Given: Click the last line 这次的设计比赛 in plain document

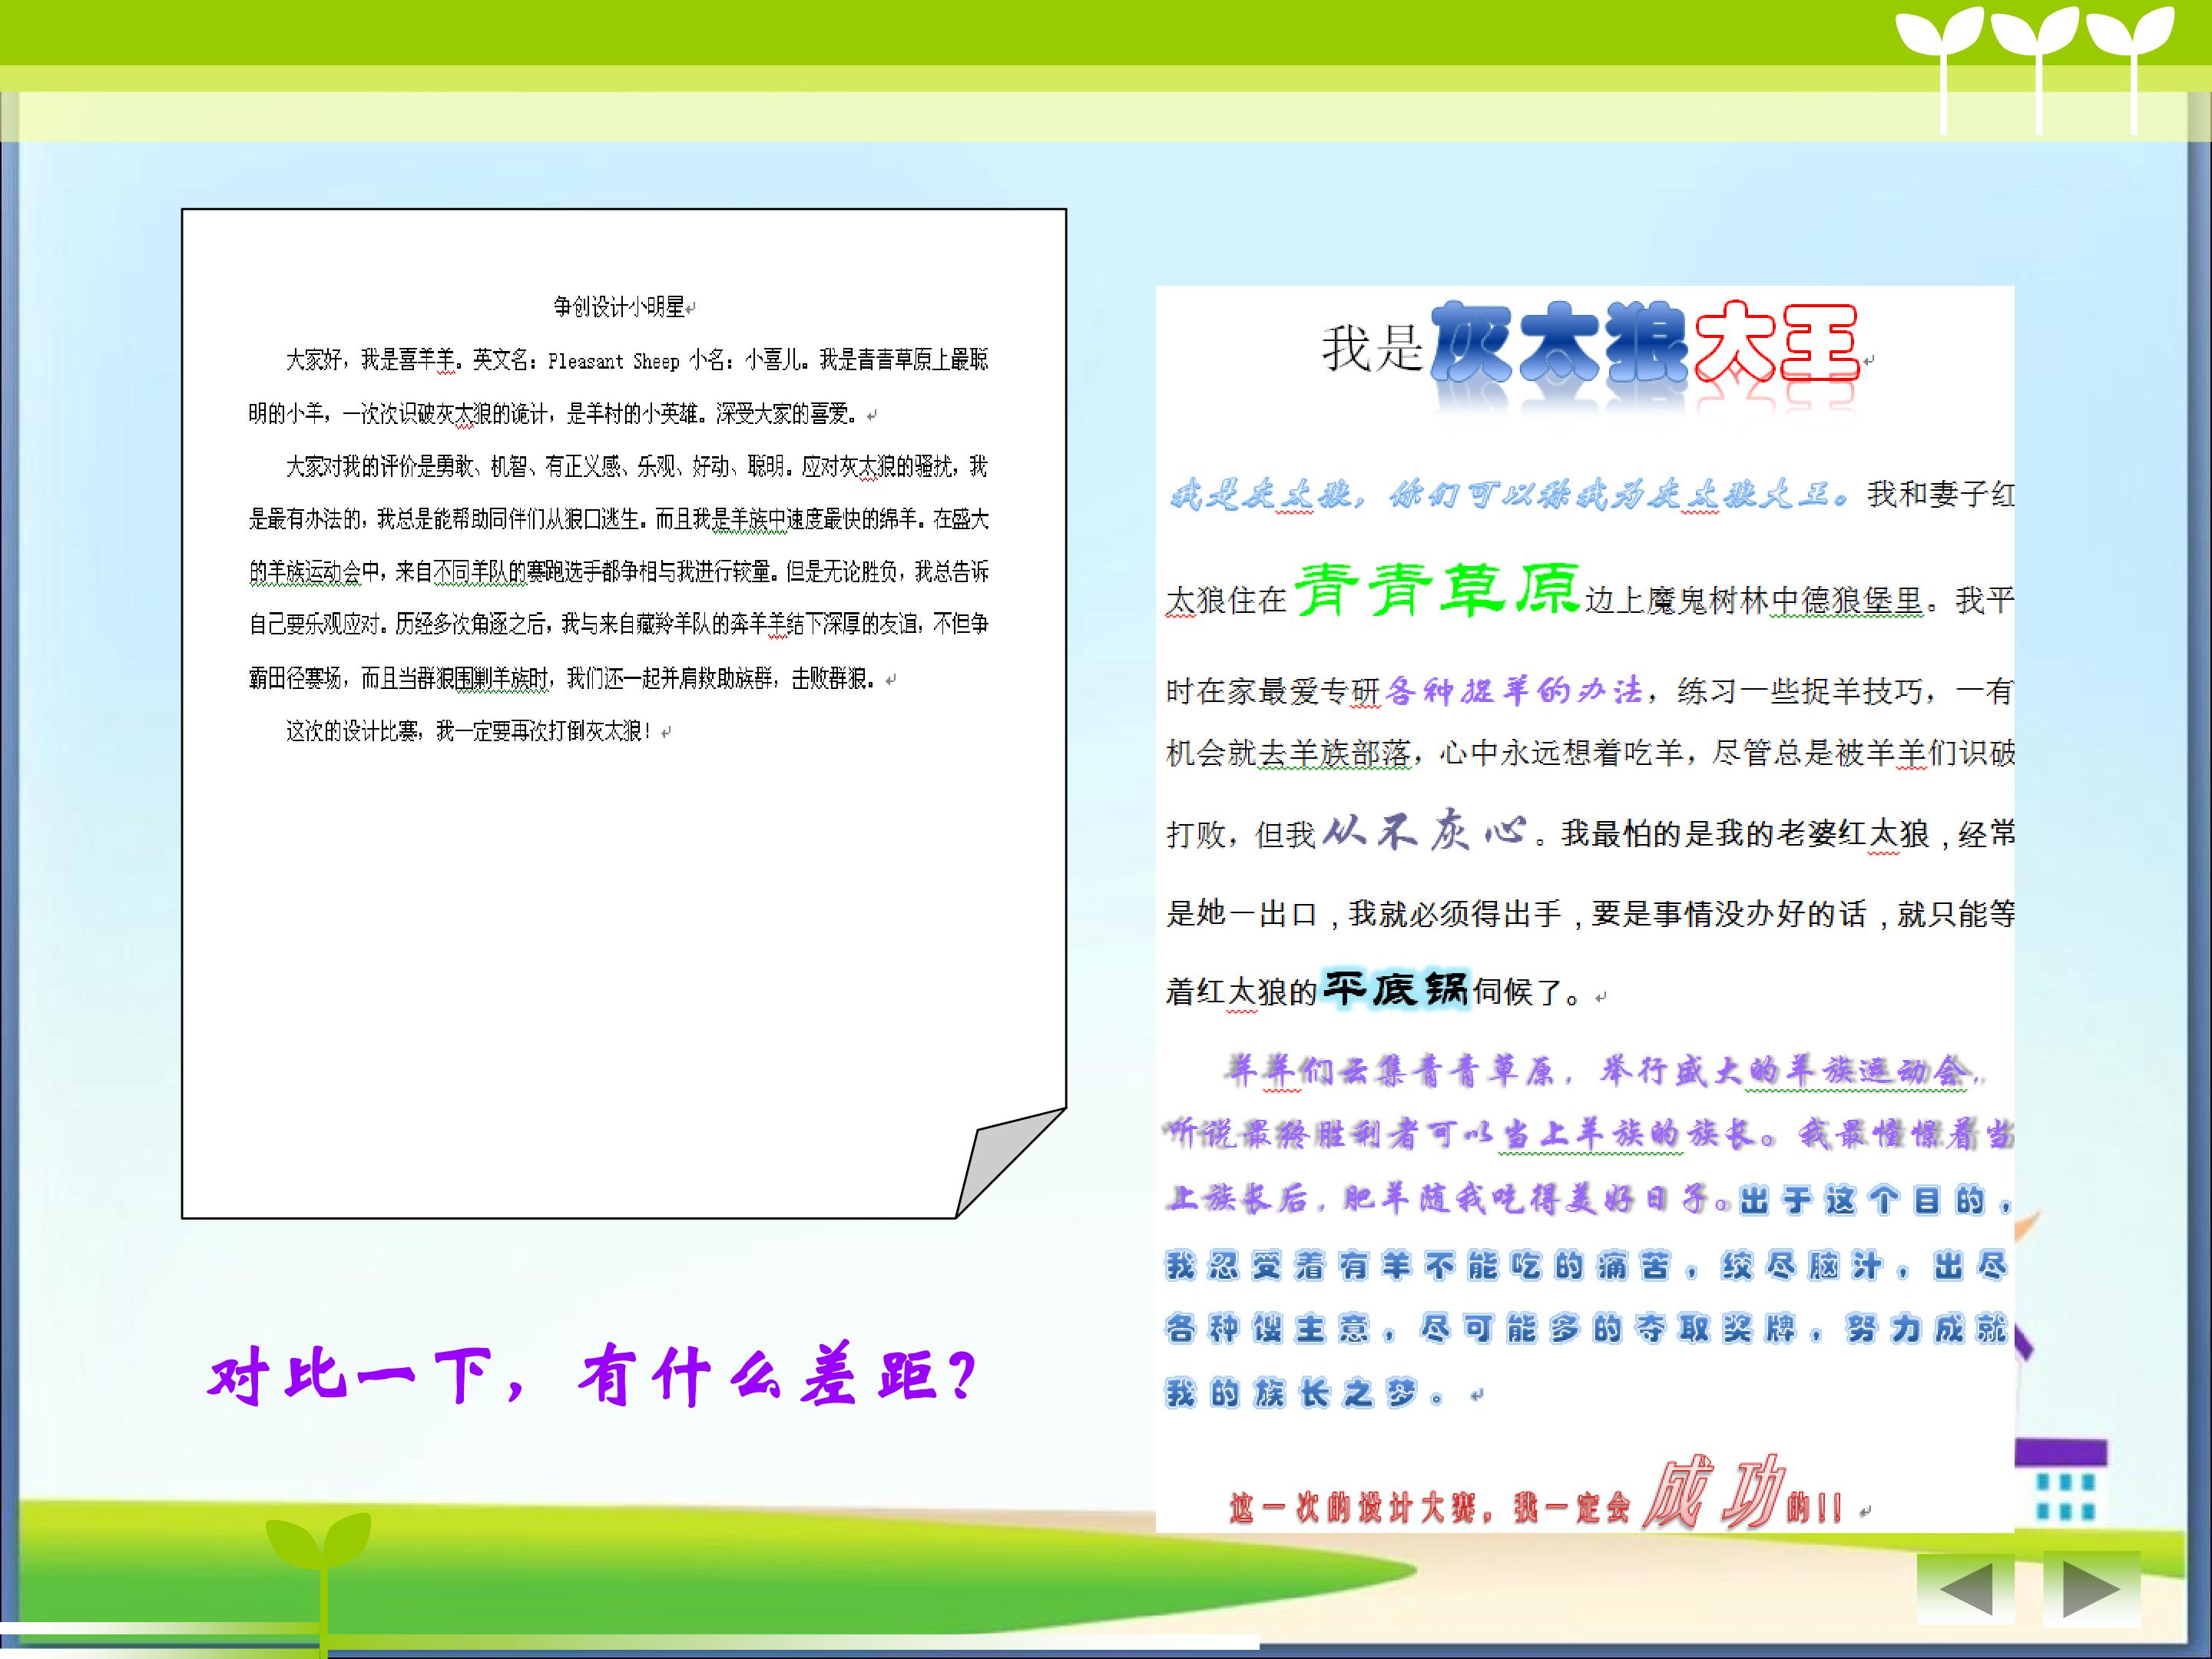Looking at the screenshot, I should pyautogui.click(x=468, y=732).
